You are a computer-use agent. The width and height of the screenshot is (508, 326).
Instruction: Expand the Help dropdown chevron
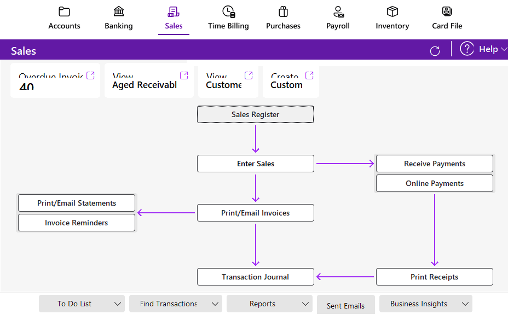tap(504, 49)
